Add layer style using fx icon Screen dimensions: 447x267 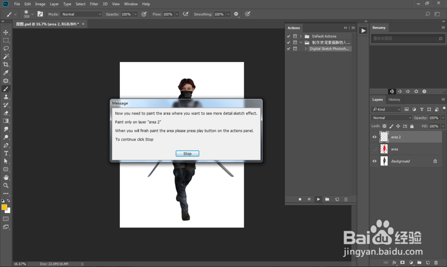click(x=394, y=263)
